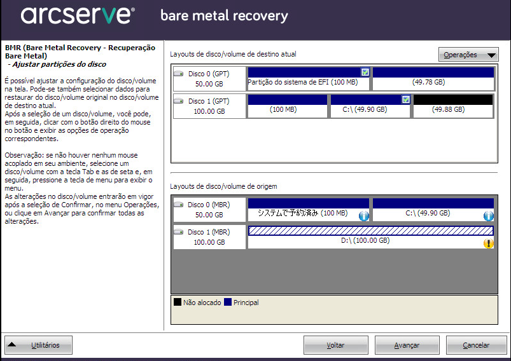Click the Disco 0 (MBR) drive icon in source layout
Image resolution: width=511 pixels, height=361 pixels.
coord(178,205)
